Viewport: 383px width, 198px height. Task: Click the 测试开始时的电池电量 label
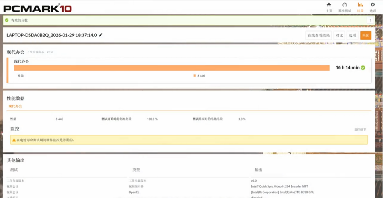[x=116, y=119]
